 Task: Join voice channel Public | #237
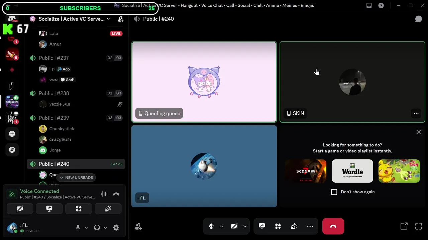pyautogui.click(x=76, y=58)
